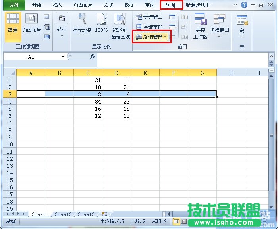Switch to 页面布局 ribbon tab
Image resolution: width=278 pixels, height=229 pixels.
pos(83,5)
